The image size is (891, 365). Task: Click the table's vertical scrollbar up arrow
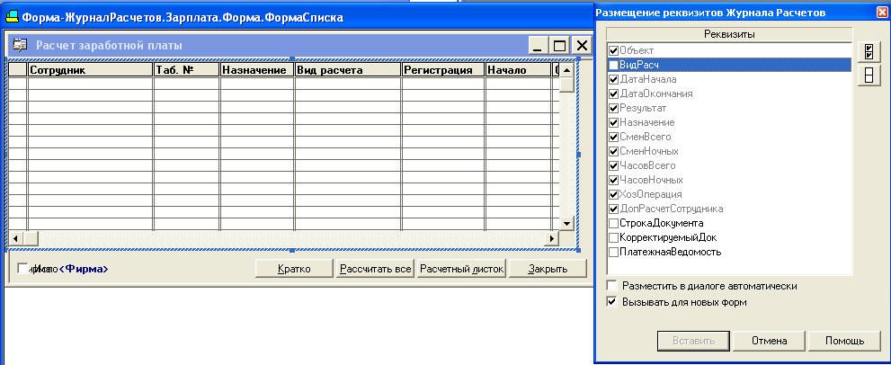tap(566, 69)
